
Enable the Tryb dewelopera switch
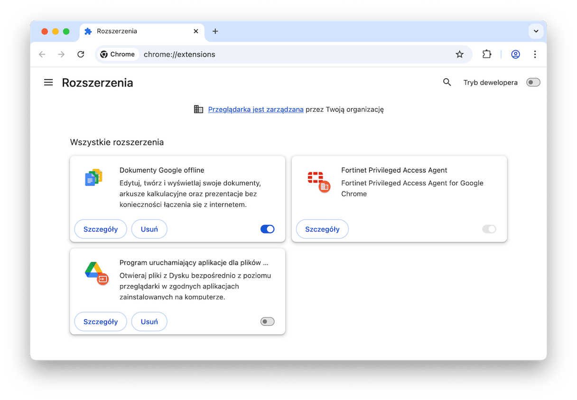[533, 83]
